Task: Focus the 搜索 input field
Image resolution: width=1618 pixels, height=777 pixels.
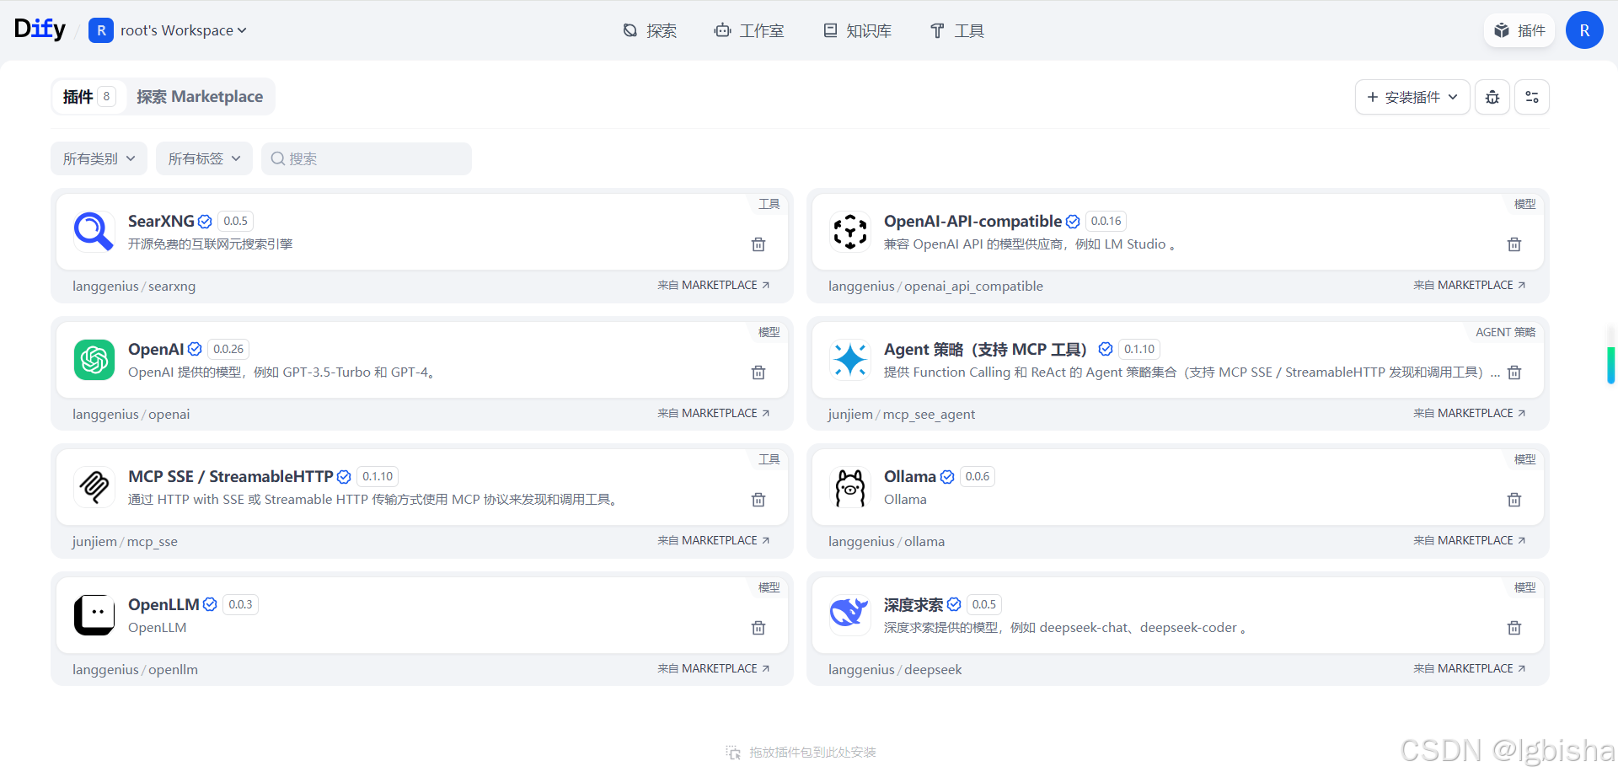Action: point(367,158)
